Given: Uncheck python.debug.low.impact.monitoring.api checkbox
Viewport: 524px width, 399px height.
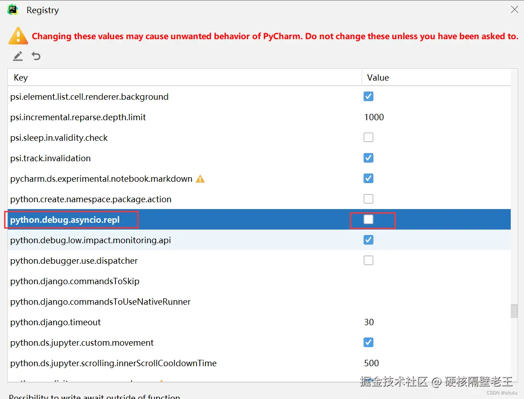Looking at the screenshot, I should 368,240.
